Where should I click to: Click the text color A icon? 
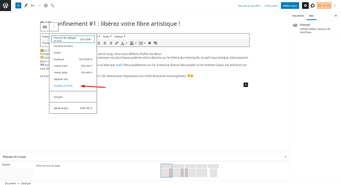pos(123,43)
